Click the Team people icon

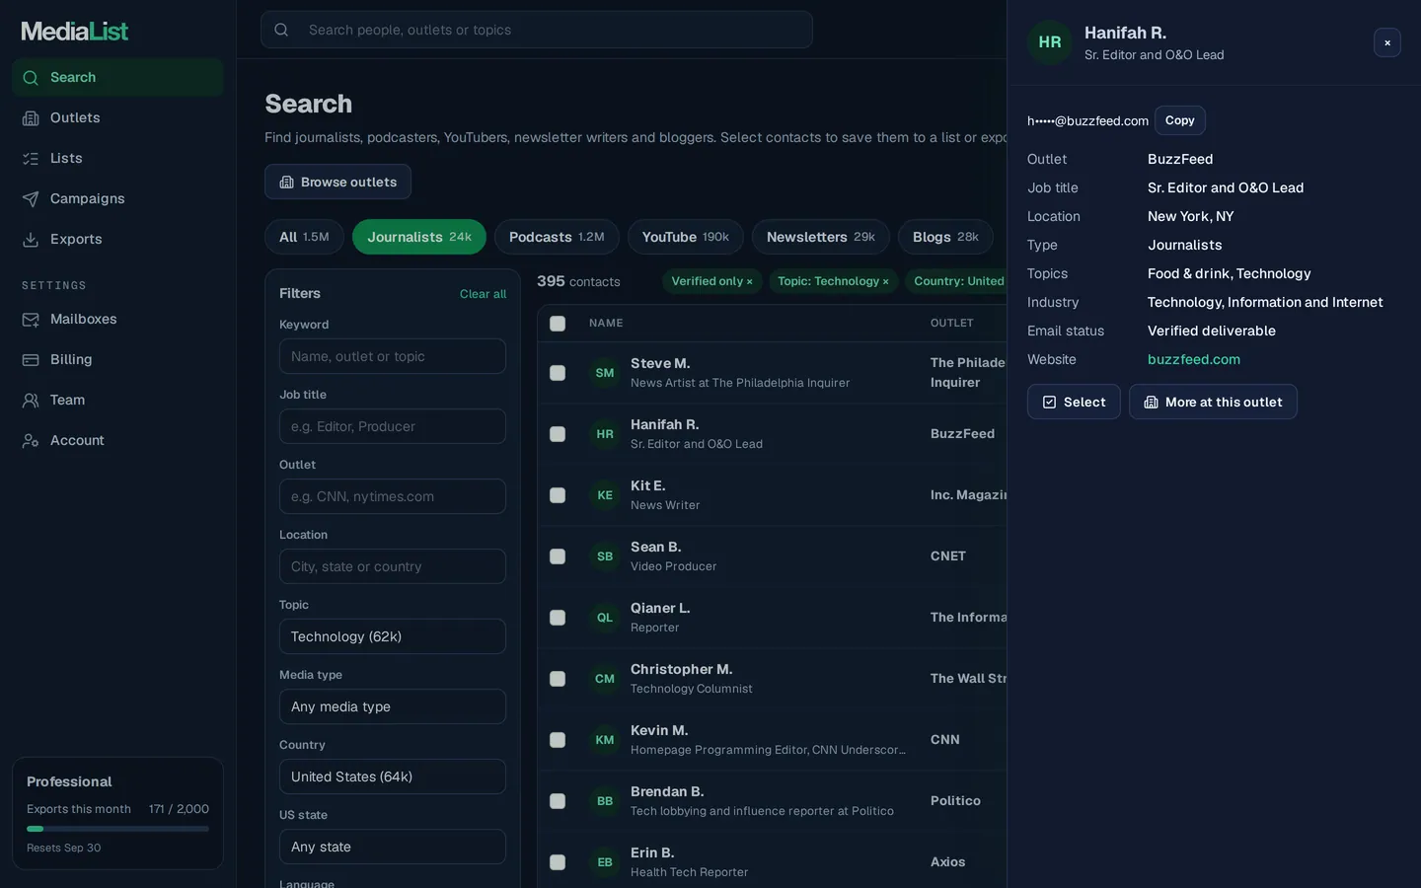31,401
